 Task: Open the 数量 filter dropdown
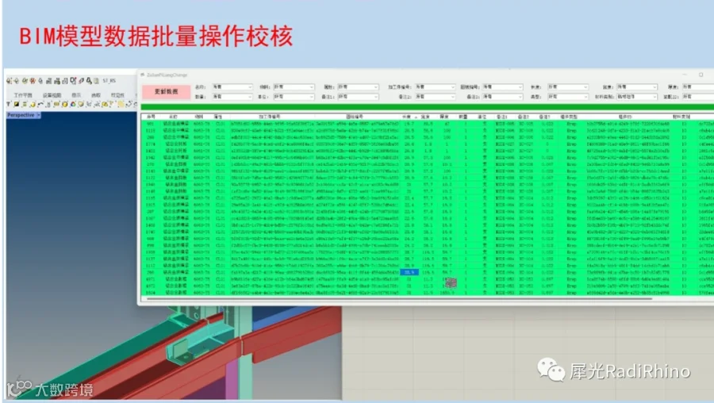pyautogui.click(x=232, y=97)
